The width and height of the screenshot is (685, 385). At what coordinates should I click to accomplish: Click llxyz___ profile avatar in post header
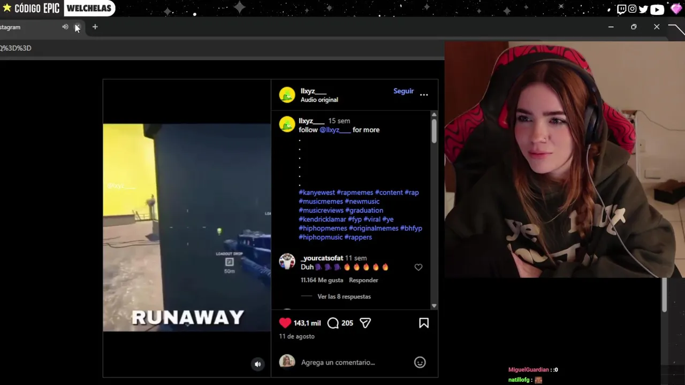pyautogui.click(x=287, y=95)
